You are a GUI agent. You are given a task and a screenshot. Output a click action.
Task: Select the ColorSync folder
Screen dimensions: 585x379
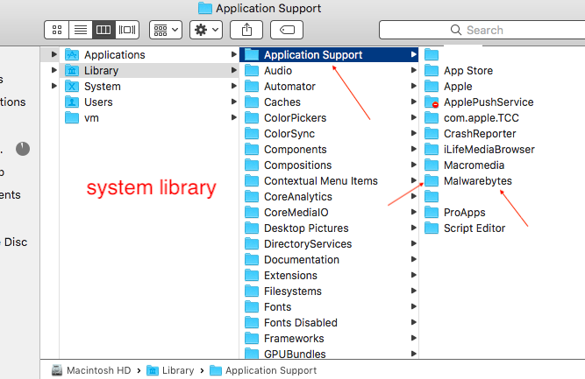[329, 134]
